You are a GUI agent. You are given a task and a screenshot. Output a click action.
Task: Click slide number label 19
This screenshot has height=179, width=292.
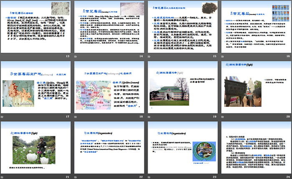(214, 116)
